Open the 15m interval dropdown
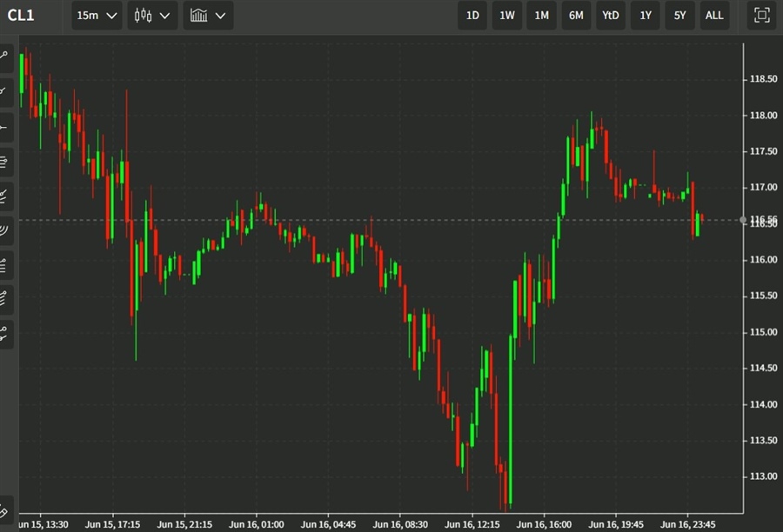This screenshot has width=783, height=532. pos(97,16)
